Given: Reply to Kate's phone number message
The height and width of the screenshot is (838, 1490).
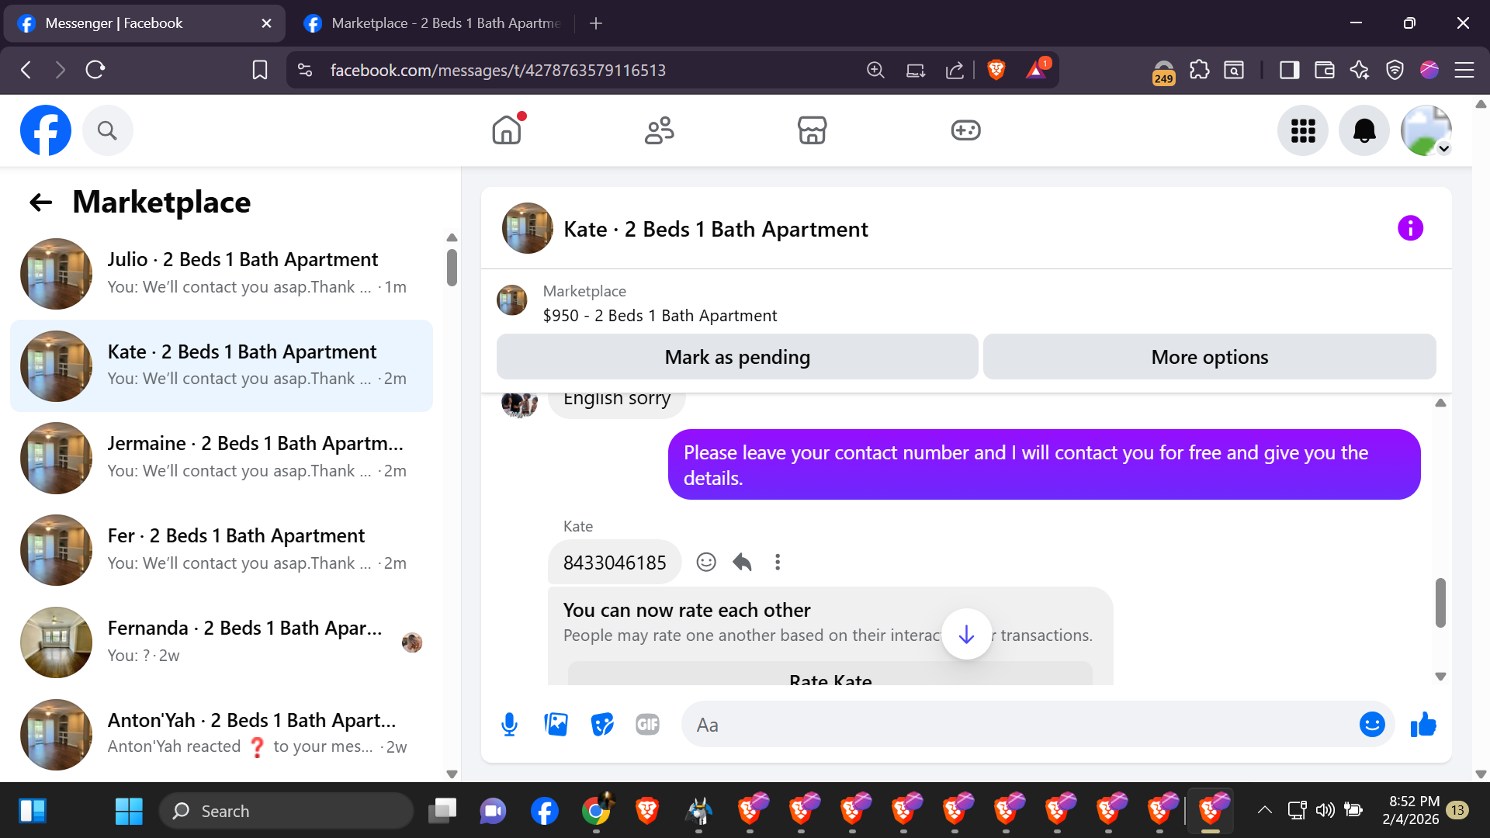Looking at the screenshot, I should point(742,562).
